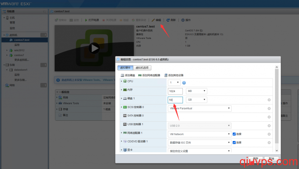
Task: Refresh the page with the 刷新 button
Action: coord(171,20)
